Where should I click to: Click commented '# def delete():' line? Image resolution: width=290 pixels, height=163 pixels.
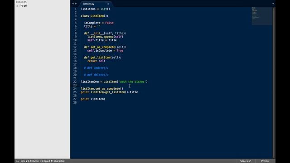[96, 75]
